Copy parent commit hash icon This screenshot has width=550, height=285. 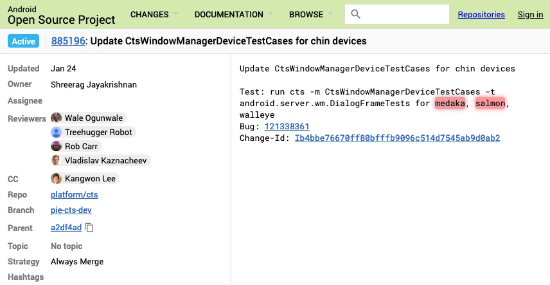90,228
